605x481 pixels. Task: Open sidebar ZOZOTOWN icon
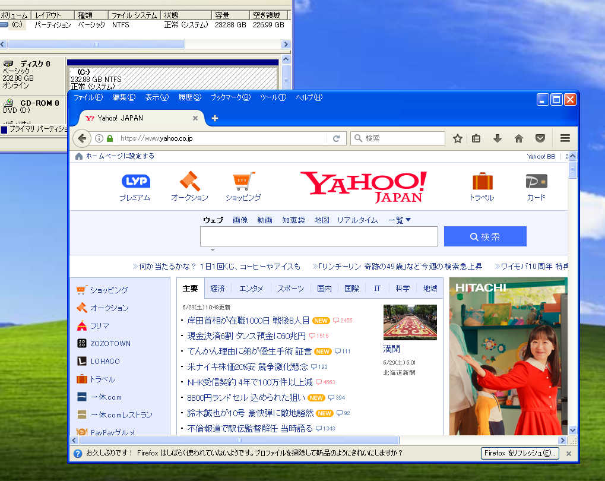(x=82, y=343)
